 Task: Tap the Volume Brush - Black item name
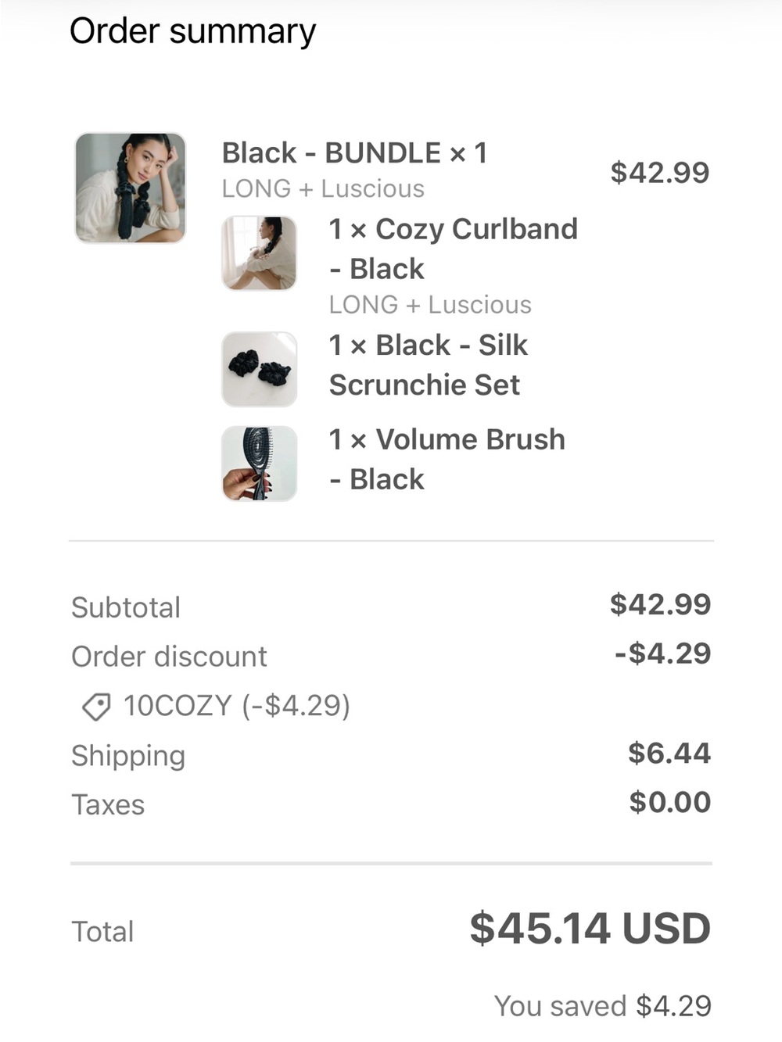[x=447, y=459]
